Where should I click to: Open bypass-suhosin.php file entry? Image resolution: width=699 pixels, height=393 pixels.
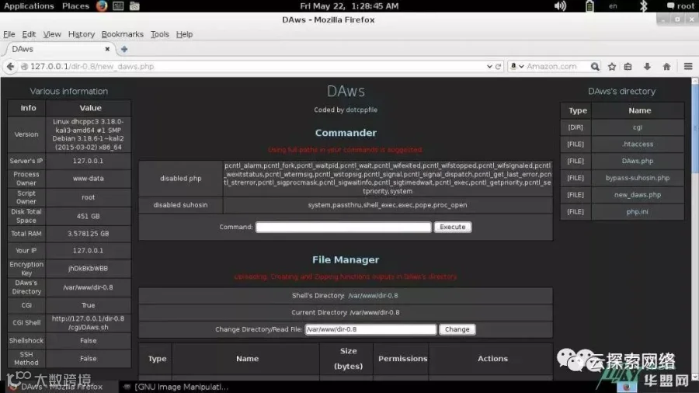[x=638, y=178]
